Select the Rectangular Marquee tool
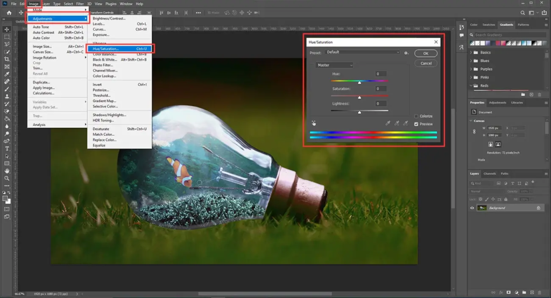 (6, 37)
